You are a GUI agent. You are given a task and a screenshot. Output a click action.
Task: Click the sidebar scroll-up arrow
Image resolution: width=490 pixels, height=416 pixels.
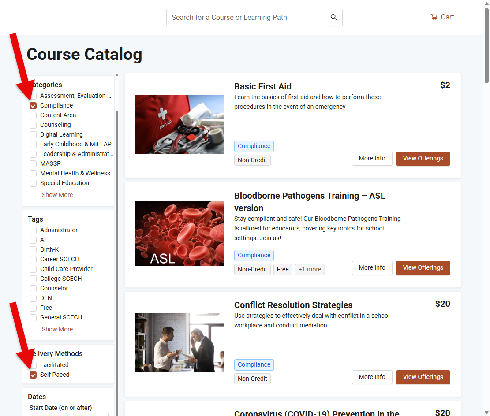117,75
